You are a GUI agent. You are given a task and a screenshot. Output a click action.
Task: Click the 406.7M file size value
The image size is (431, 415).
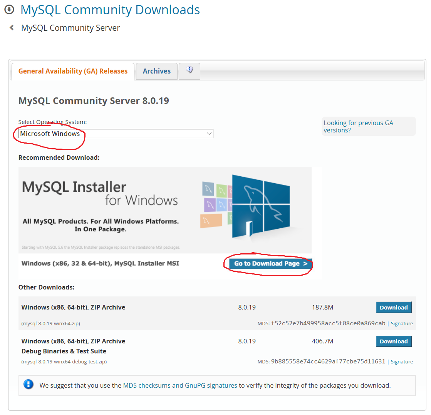pos(322,341)
